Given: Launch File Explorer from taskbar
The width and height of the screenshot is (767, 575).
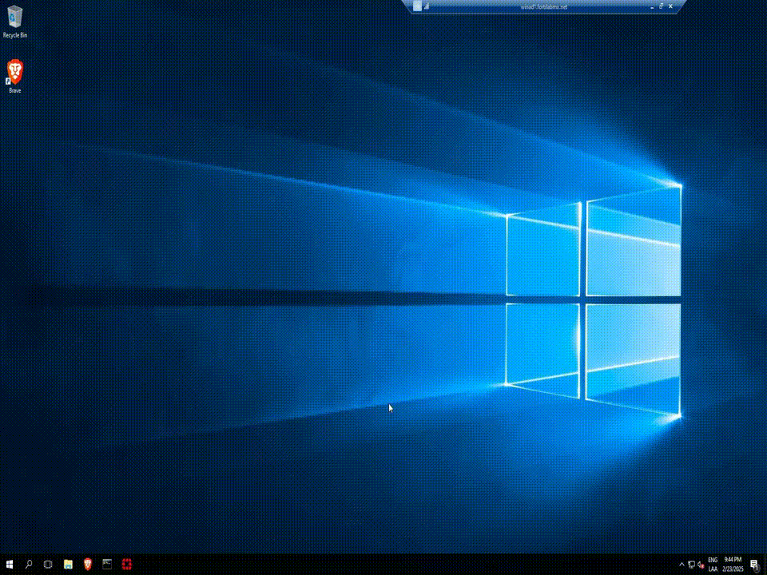Looking at the screenshot, I should click(x=68, y=565).
